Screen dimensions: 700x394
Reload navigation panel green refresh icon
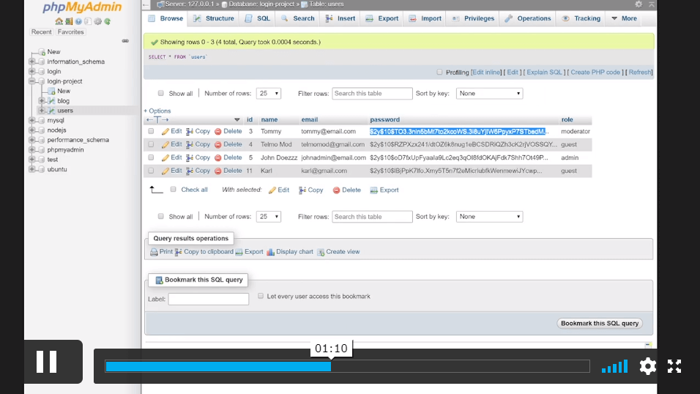pos(107,21)
